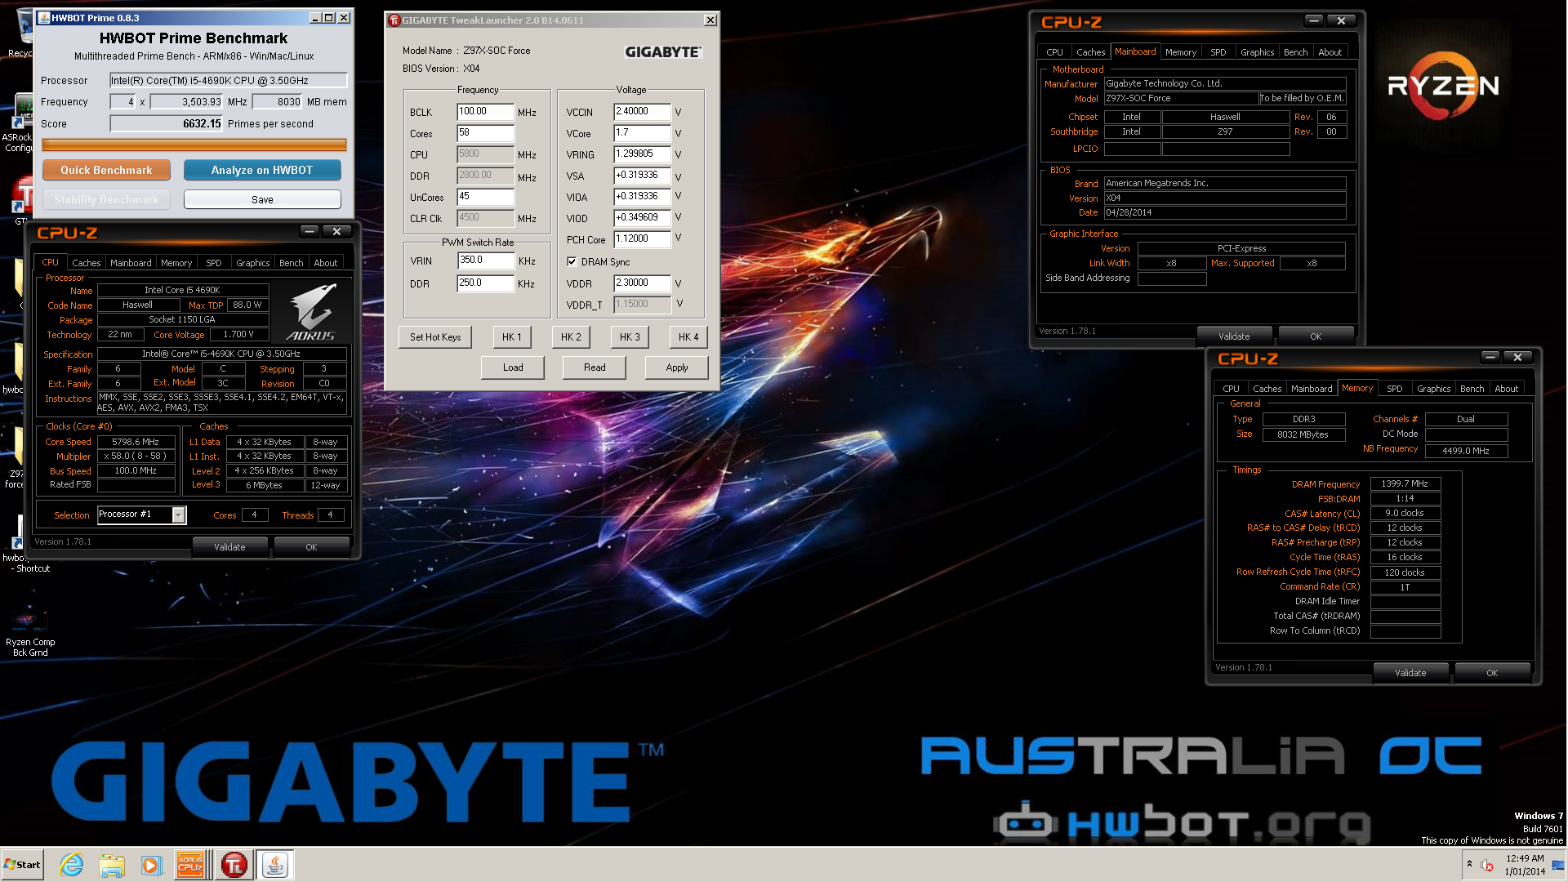The image size is (1568, 882).
Task: Select the Java HWBOT Prime taskbar icon
Action: click(275, 865)
